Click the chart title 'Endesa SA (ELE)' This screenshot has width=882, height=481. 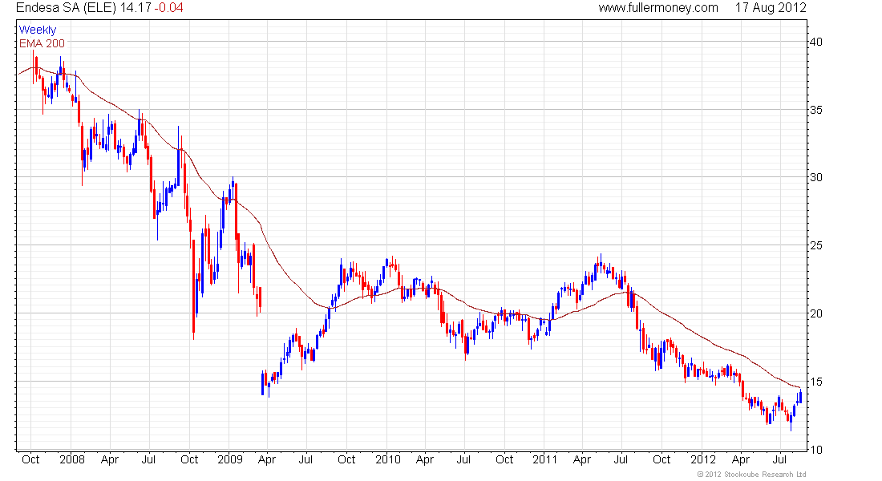click(x=67, y=8)
